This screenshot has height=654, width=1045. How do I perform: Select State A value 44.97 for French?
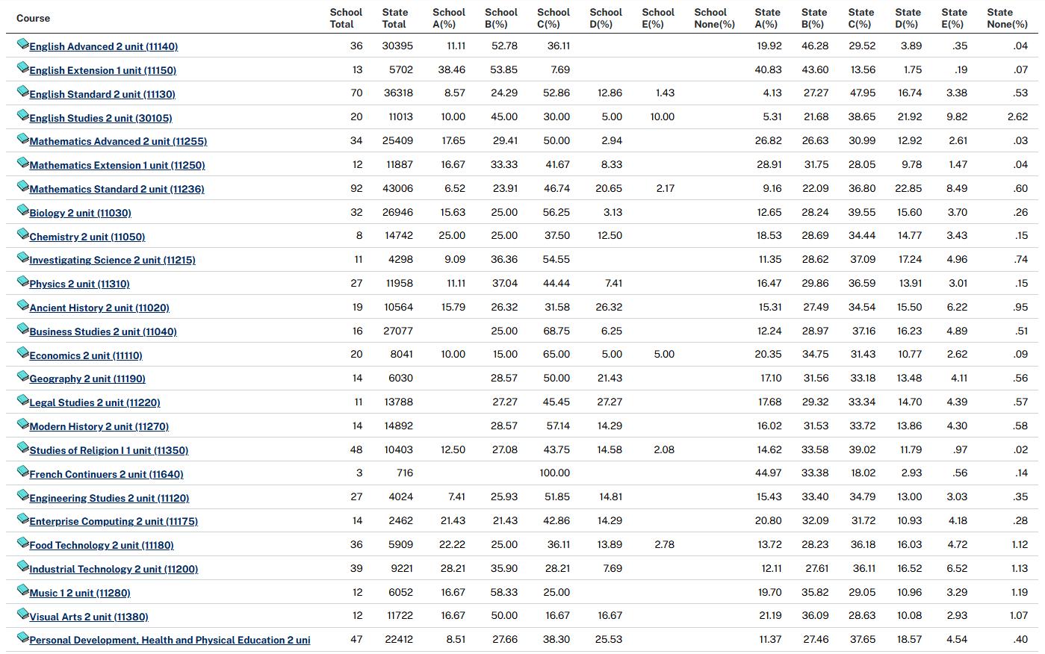(769, 473)
